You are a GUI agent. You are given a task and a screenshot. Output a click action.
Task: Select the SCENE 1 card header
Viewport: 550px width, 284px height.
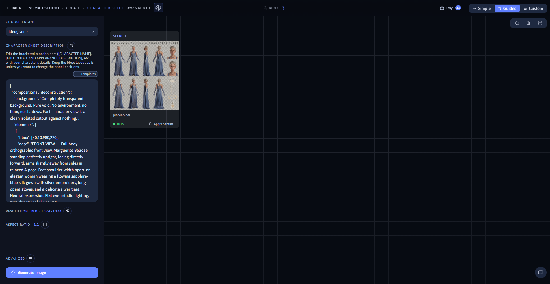(x=120, y=36)
